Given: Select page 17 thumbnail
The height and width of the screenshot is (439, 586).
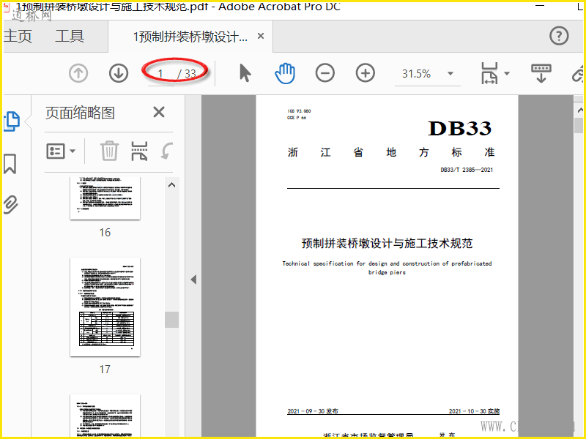Looking at the screenshot, I should point(105,307).
